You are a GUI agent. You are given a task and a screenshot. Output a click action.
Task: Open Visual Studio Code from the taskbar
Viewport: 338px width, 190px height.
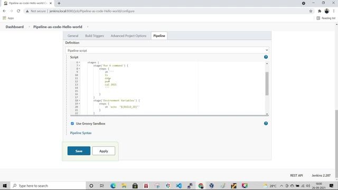pos(179,186)
